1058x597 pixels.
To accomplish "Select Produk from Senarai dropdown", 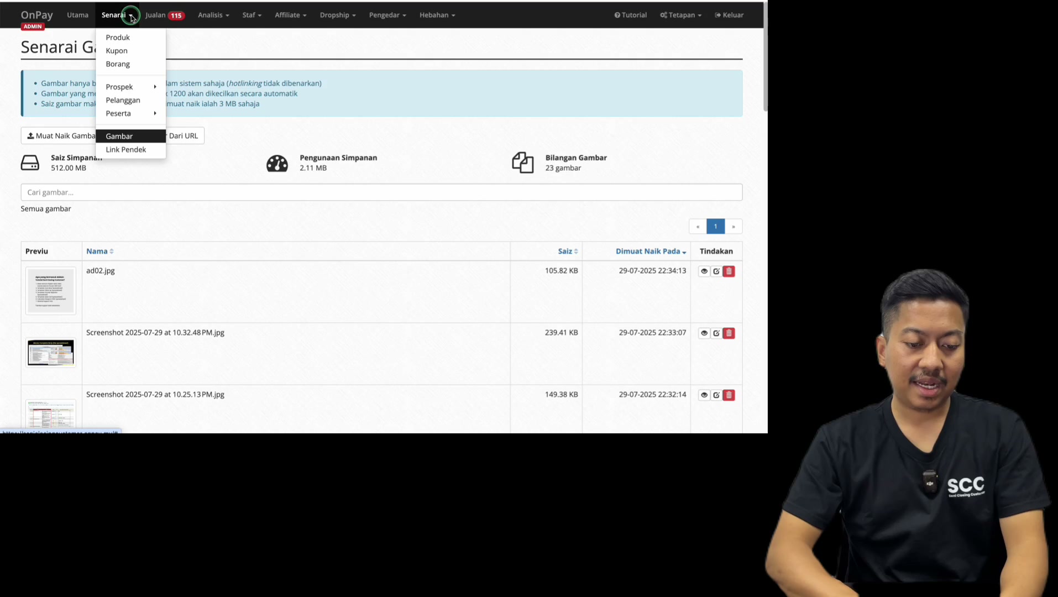I will pos(130,38).
